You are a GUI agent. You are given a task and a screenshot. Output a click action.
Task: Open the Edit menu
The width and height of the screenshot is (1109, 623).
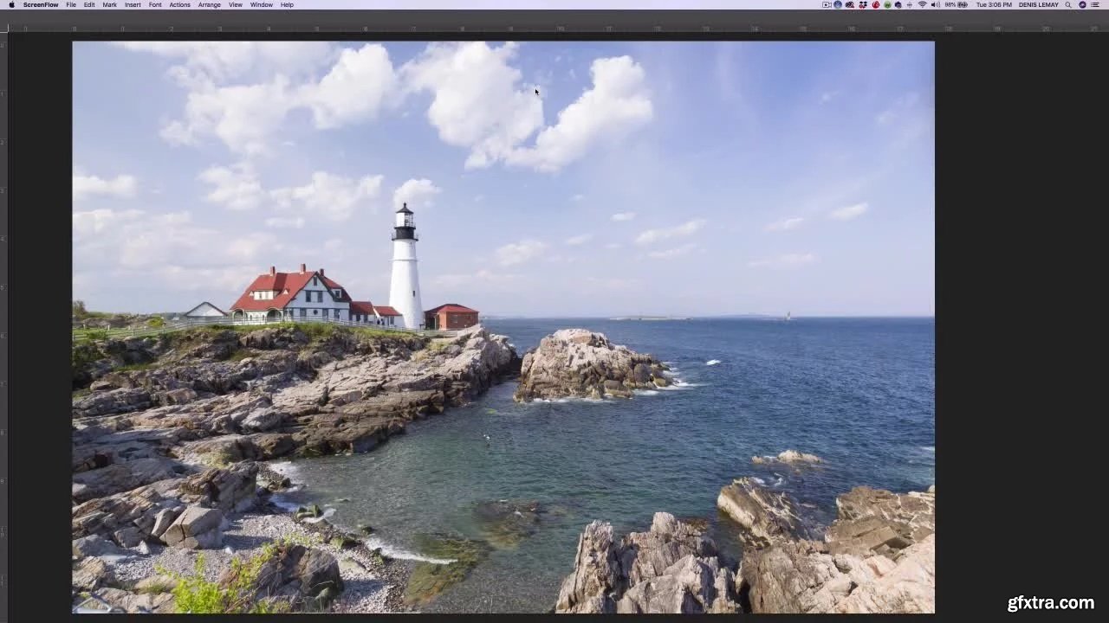click(89, 4)
